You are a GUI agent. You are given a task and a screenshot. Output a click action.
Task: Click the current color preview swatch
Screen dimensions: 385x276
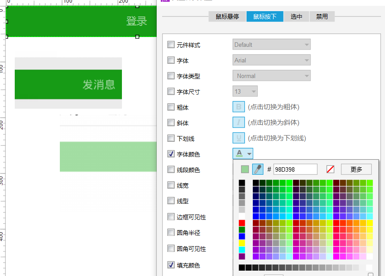point(245,169)
